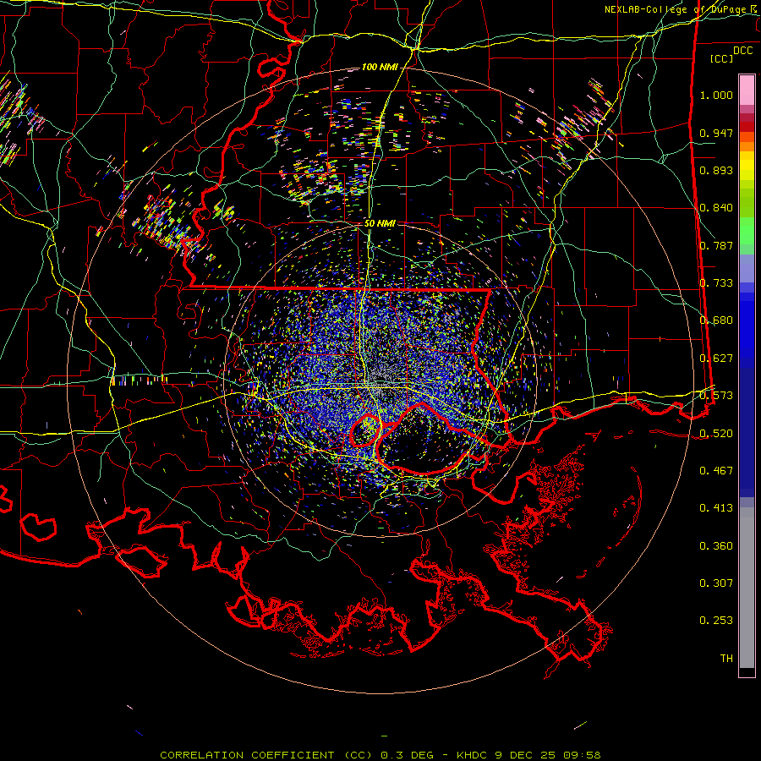Click the DCC product label
This screenshot has width=761, height=761.
(742, 51)
